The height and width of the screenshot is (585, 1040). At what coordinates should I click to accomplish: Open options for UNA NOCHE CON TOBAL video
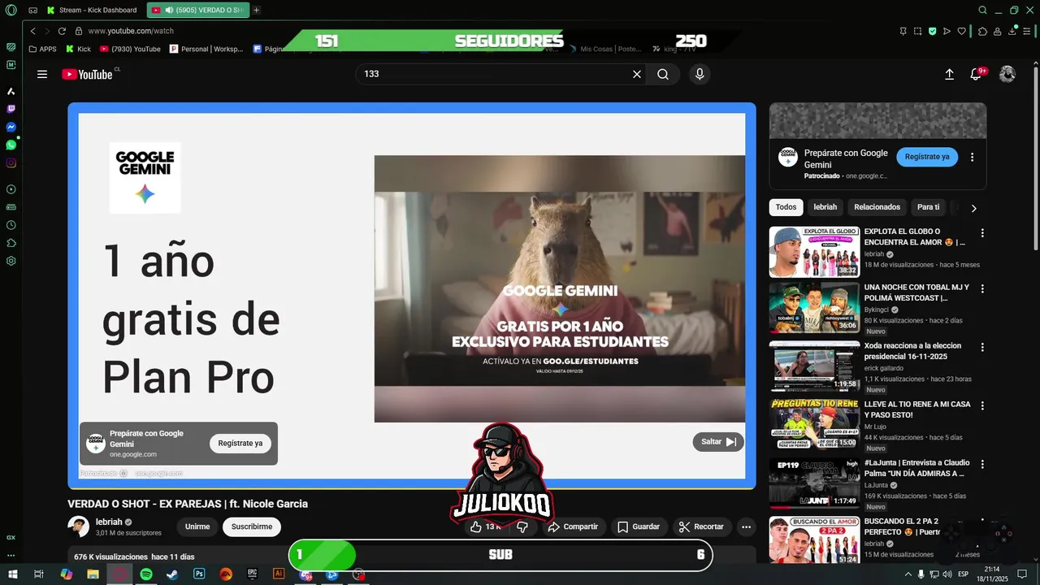tap(982, 288)
